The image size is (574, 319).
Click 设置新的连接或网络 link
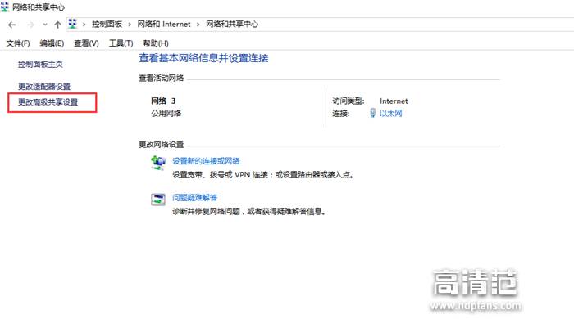pyautogui.click(x=206, y=161)
